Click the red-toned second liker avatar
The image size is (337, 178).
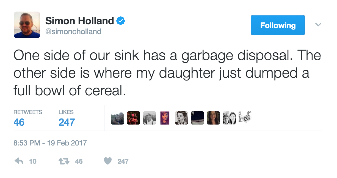[134, 118]
